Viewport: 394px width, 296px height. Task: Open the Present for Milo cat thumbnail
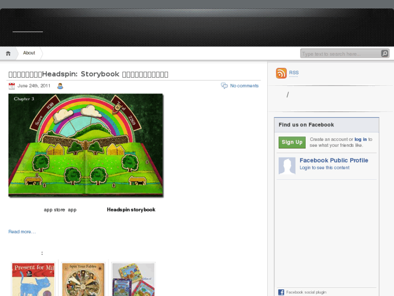pos(33,279)
